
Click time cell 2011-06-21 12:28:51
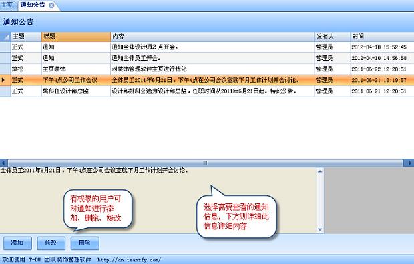382,91
